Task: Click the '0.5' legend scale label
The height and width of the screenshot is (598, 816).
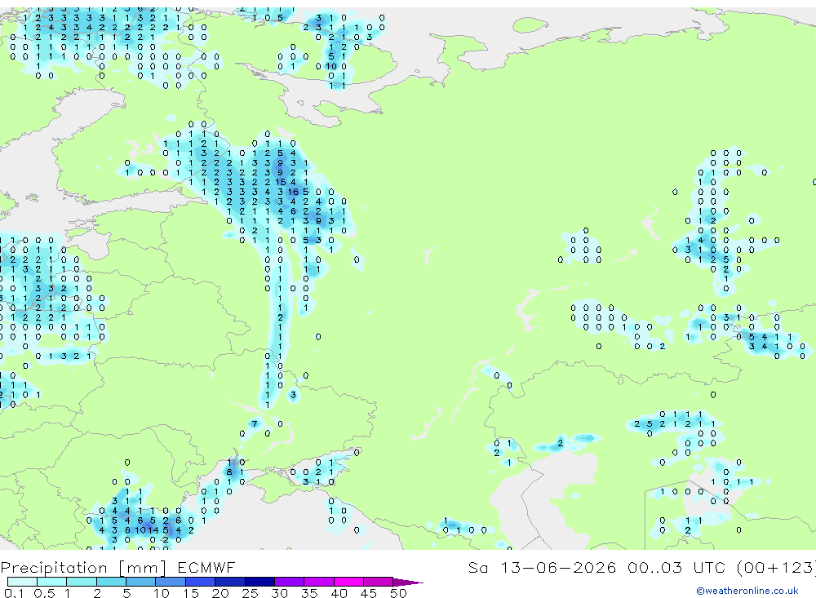Action: pos(44,593)
